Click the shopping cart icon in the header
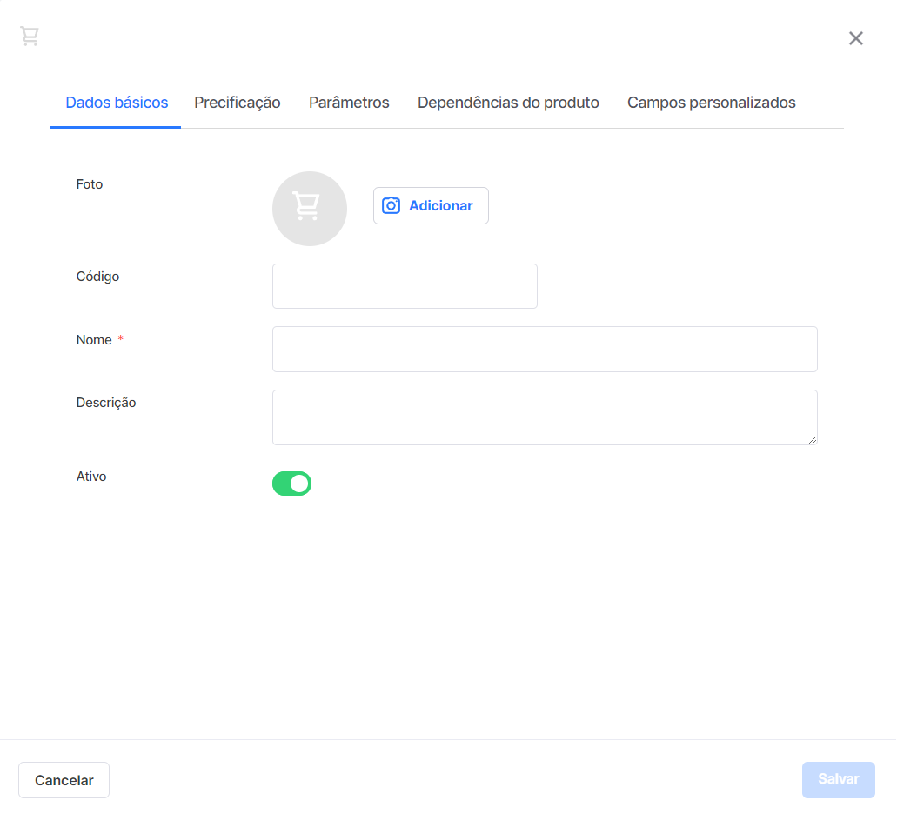 click(30, 36)
